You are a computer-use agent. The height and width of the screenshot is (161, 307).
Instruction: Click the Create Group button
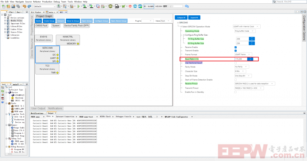[49, 21]
